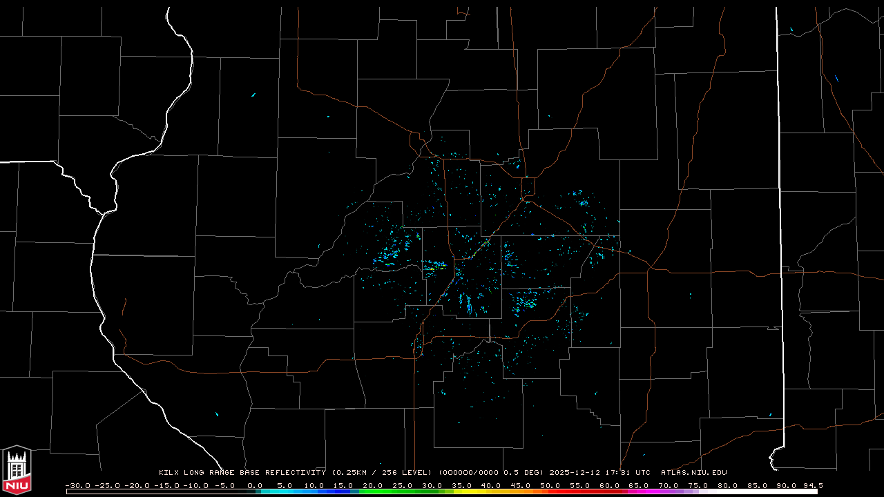Click the 94.5 maximum label on scale
The width and height of the screenshot is (884, 497).
(811, 485)
